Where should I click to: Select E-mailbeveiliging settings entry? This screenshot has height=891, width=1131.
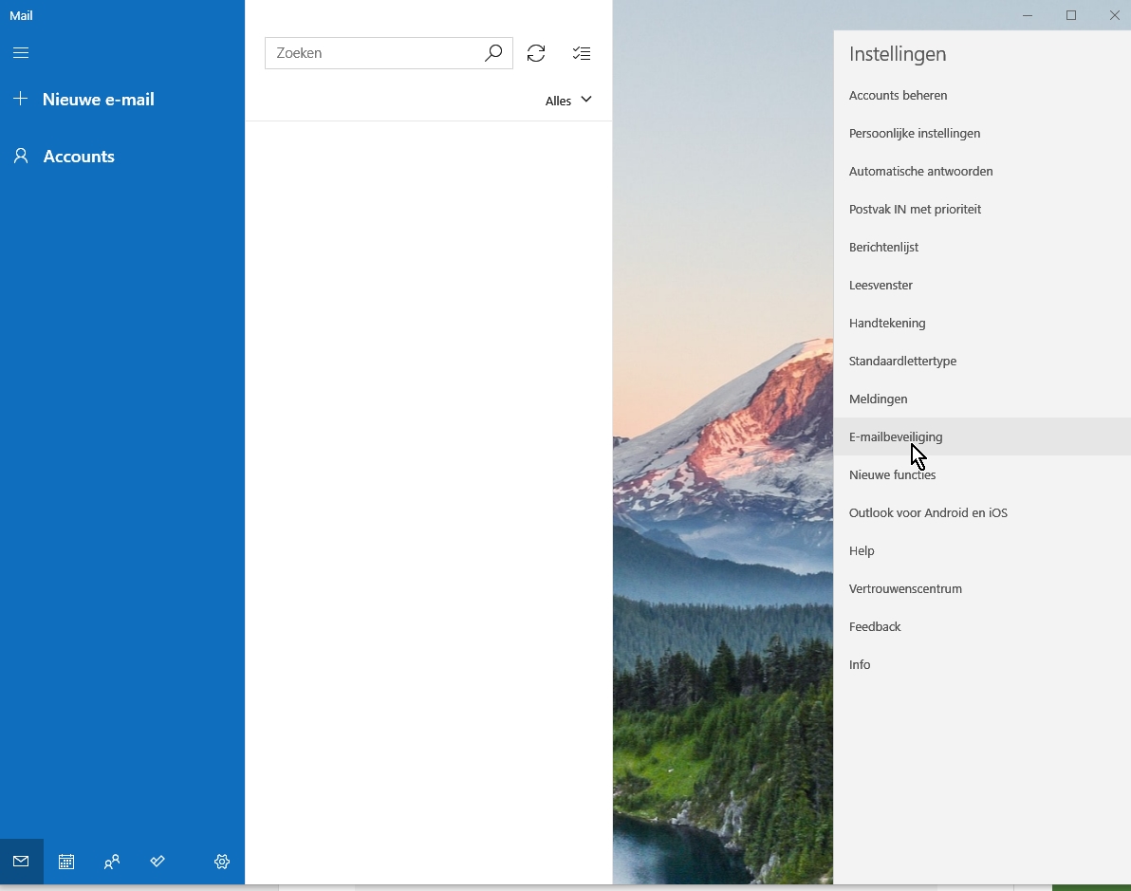pos(895,436)
